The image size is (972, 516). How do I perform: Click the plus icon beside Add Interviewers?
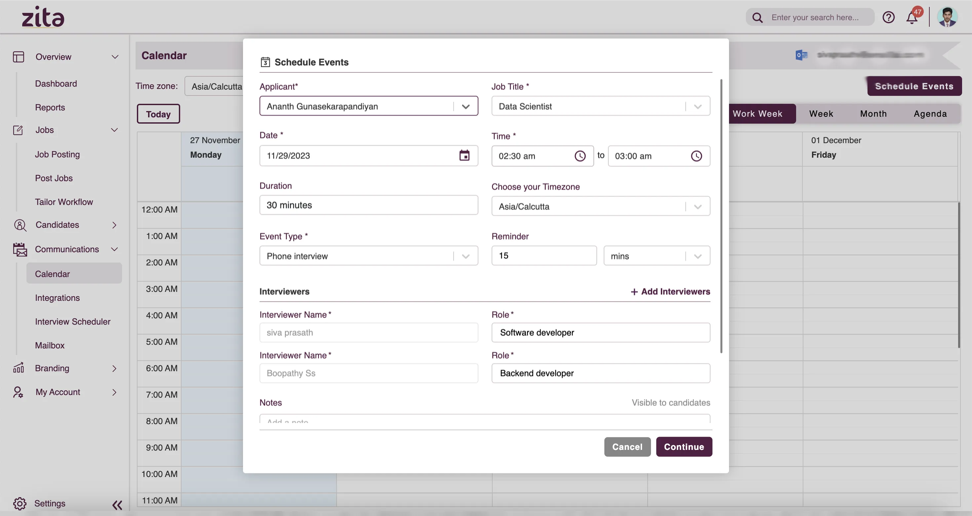point(634,292)
